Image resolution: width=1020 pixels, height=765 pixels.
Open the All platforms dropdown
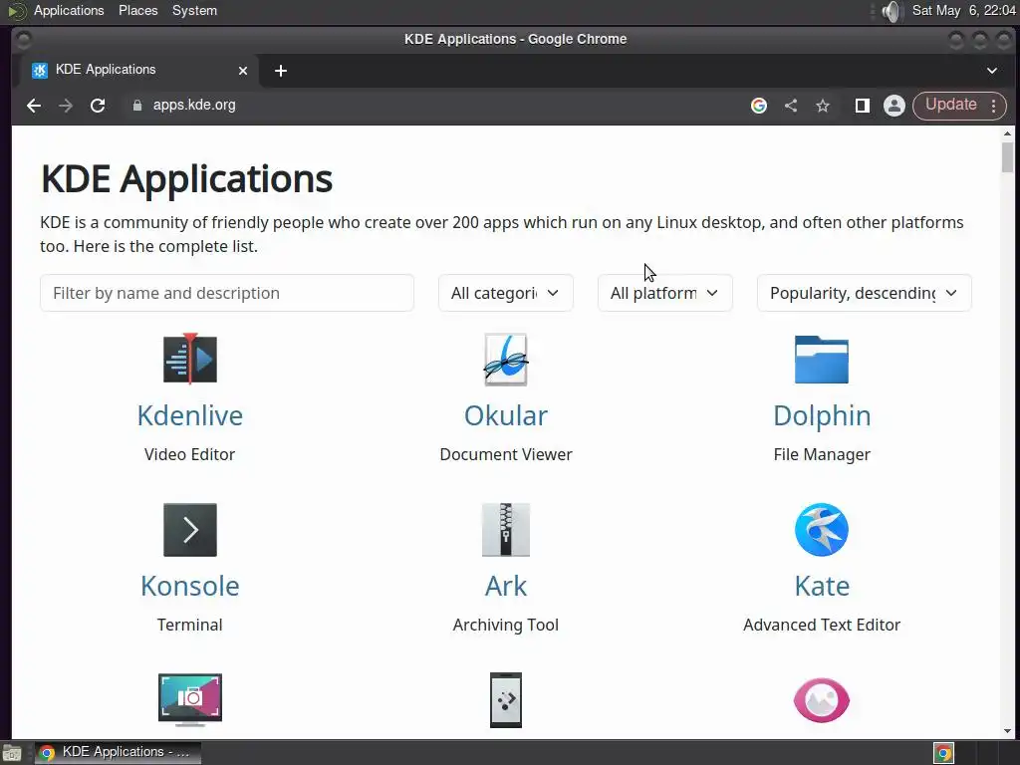pos(664,294)
